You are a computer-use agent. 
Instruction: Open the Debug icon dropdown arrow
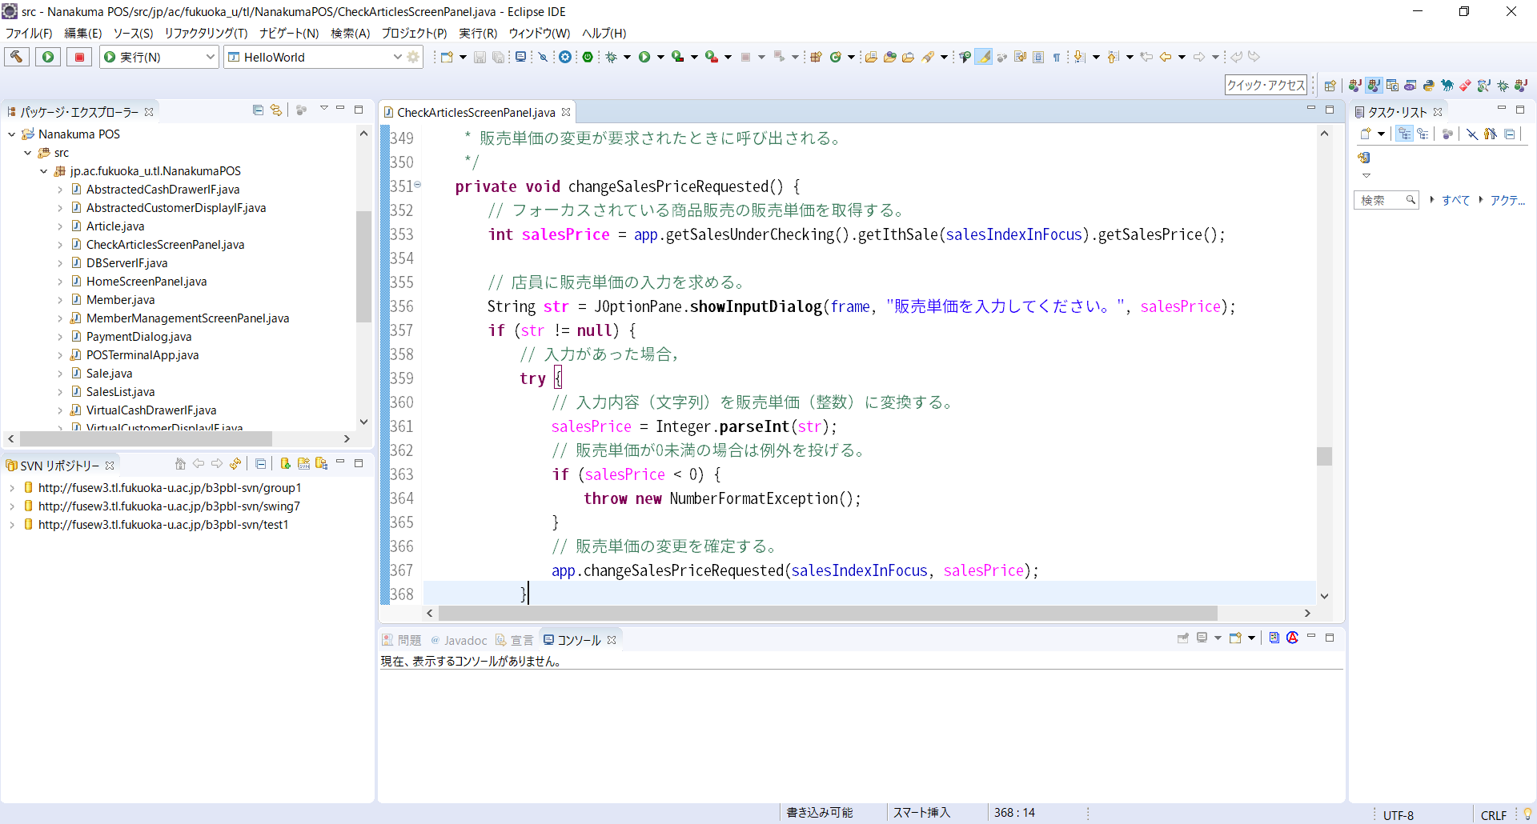point(627,57)
